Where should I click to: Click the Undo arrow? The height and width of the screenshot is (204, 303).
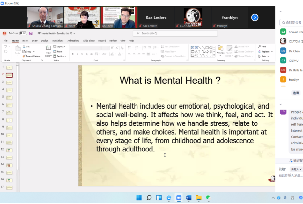[x=6, y=46]
